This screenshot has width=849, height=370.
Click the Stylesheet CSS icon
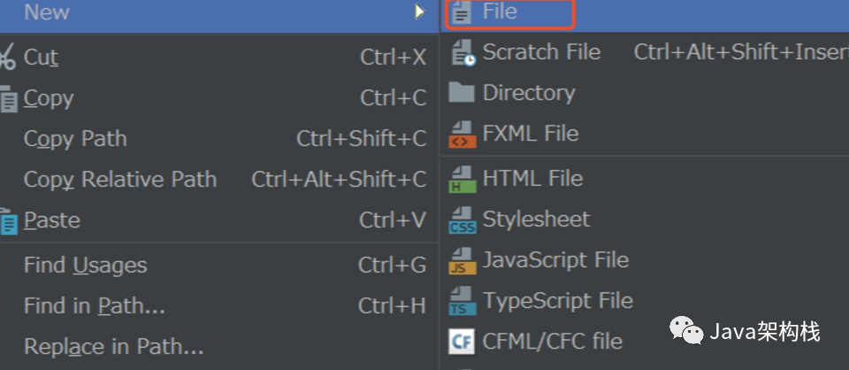[x=462, y=220]
